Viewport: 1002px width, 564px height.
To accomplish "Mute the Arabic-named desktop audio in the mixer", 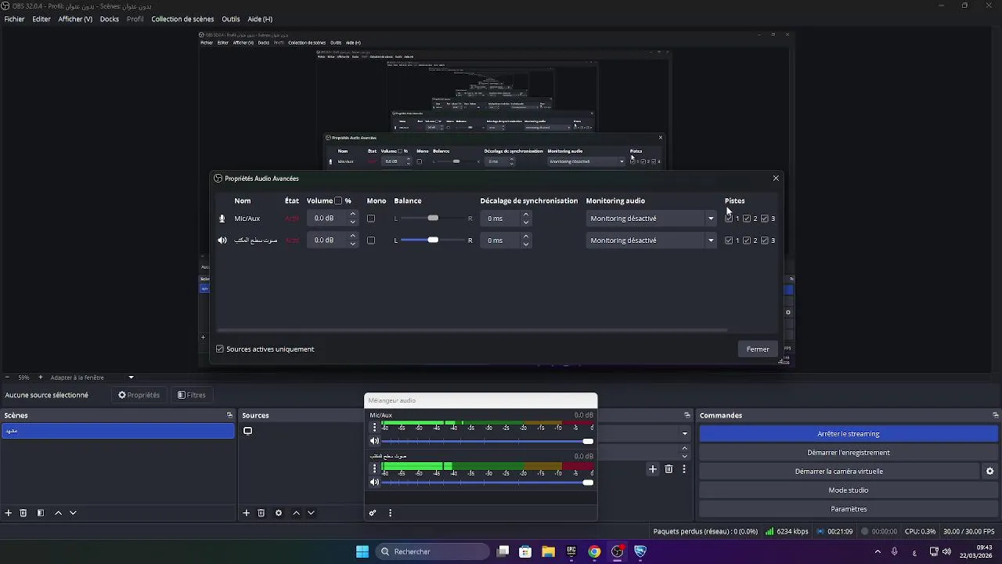I will point(374,482).
